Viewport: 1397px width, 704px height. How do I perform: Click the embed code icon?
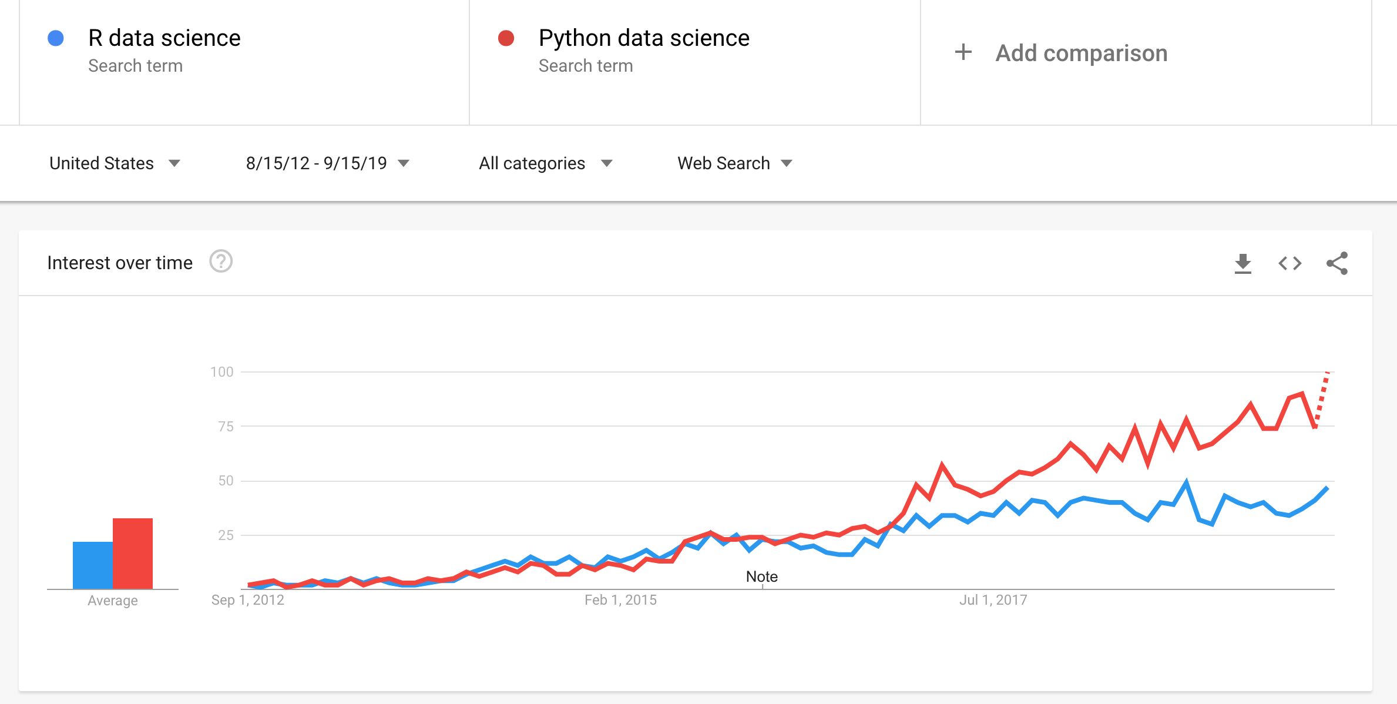[x=1289, y=263]
